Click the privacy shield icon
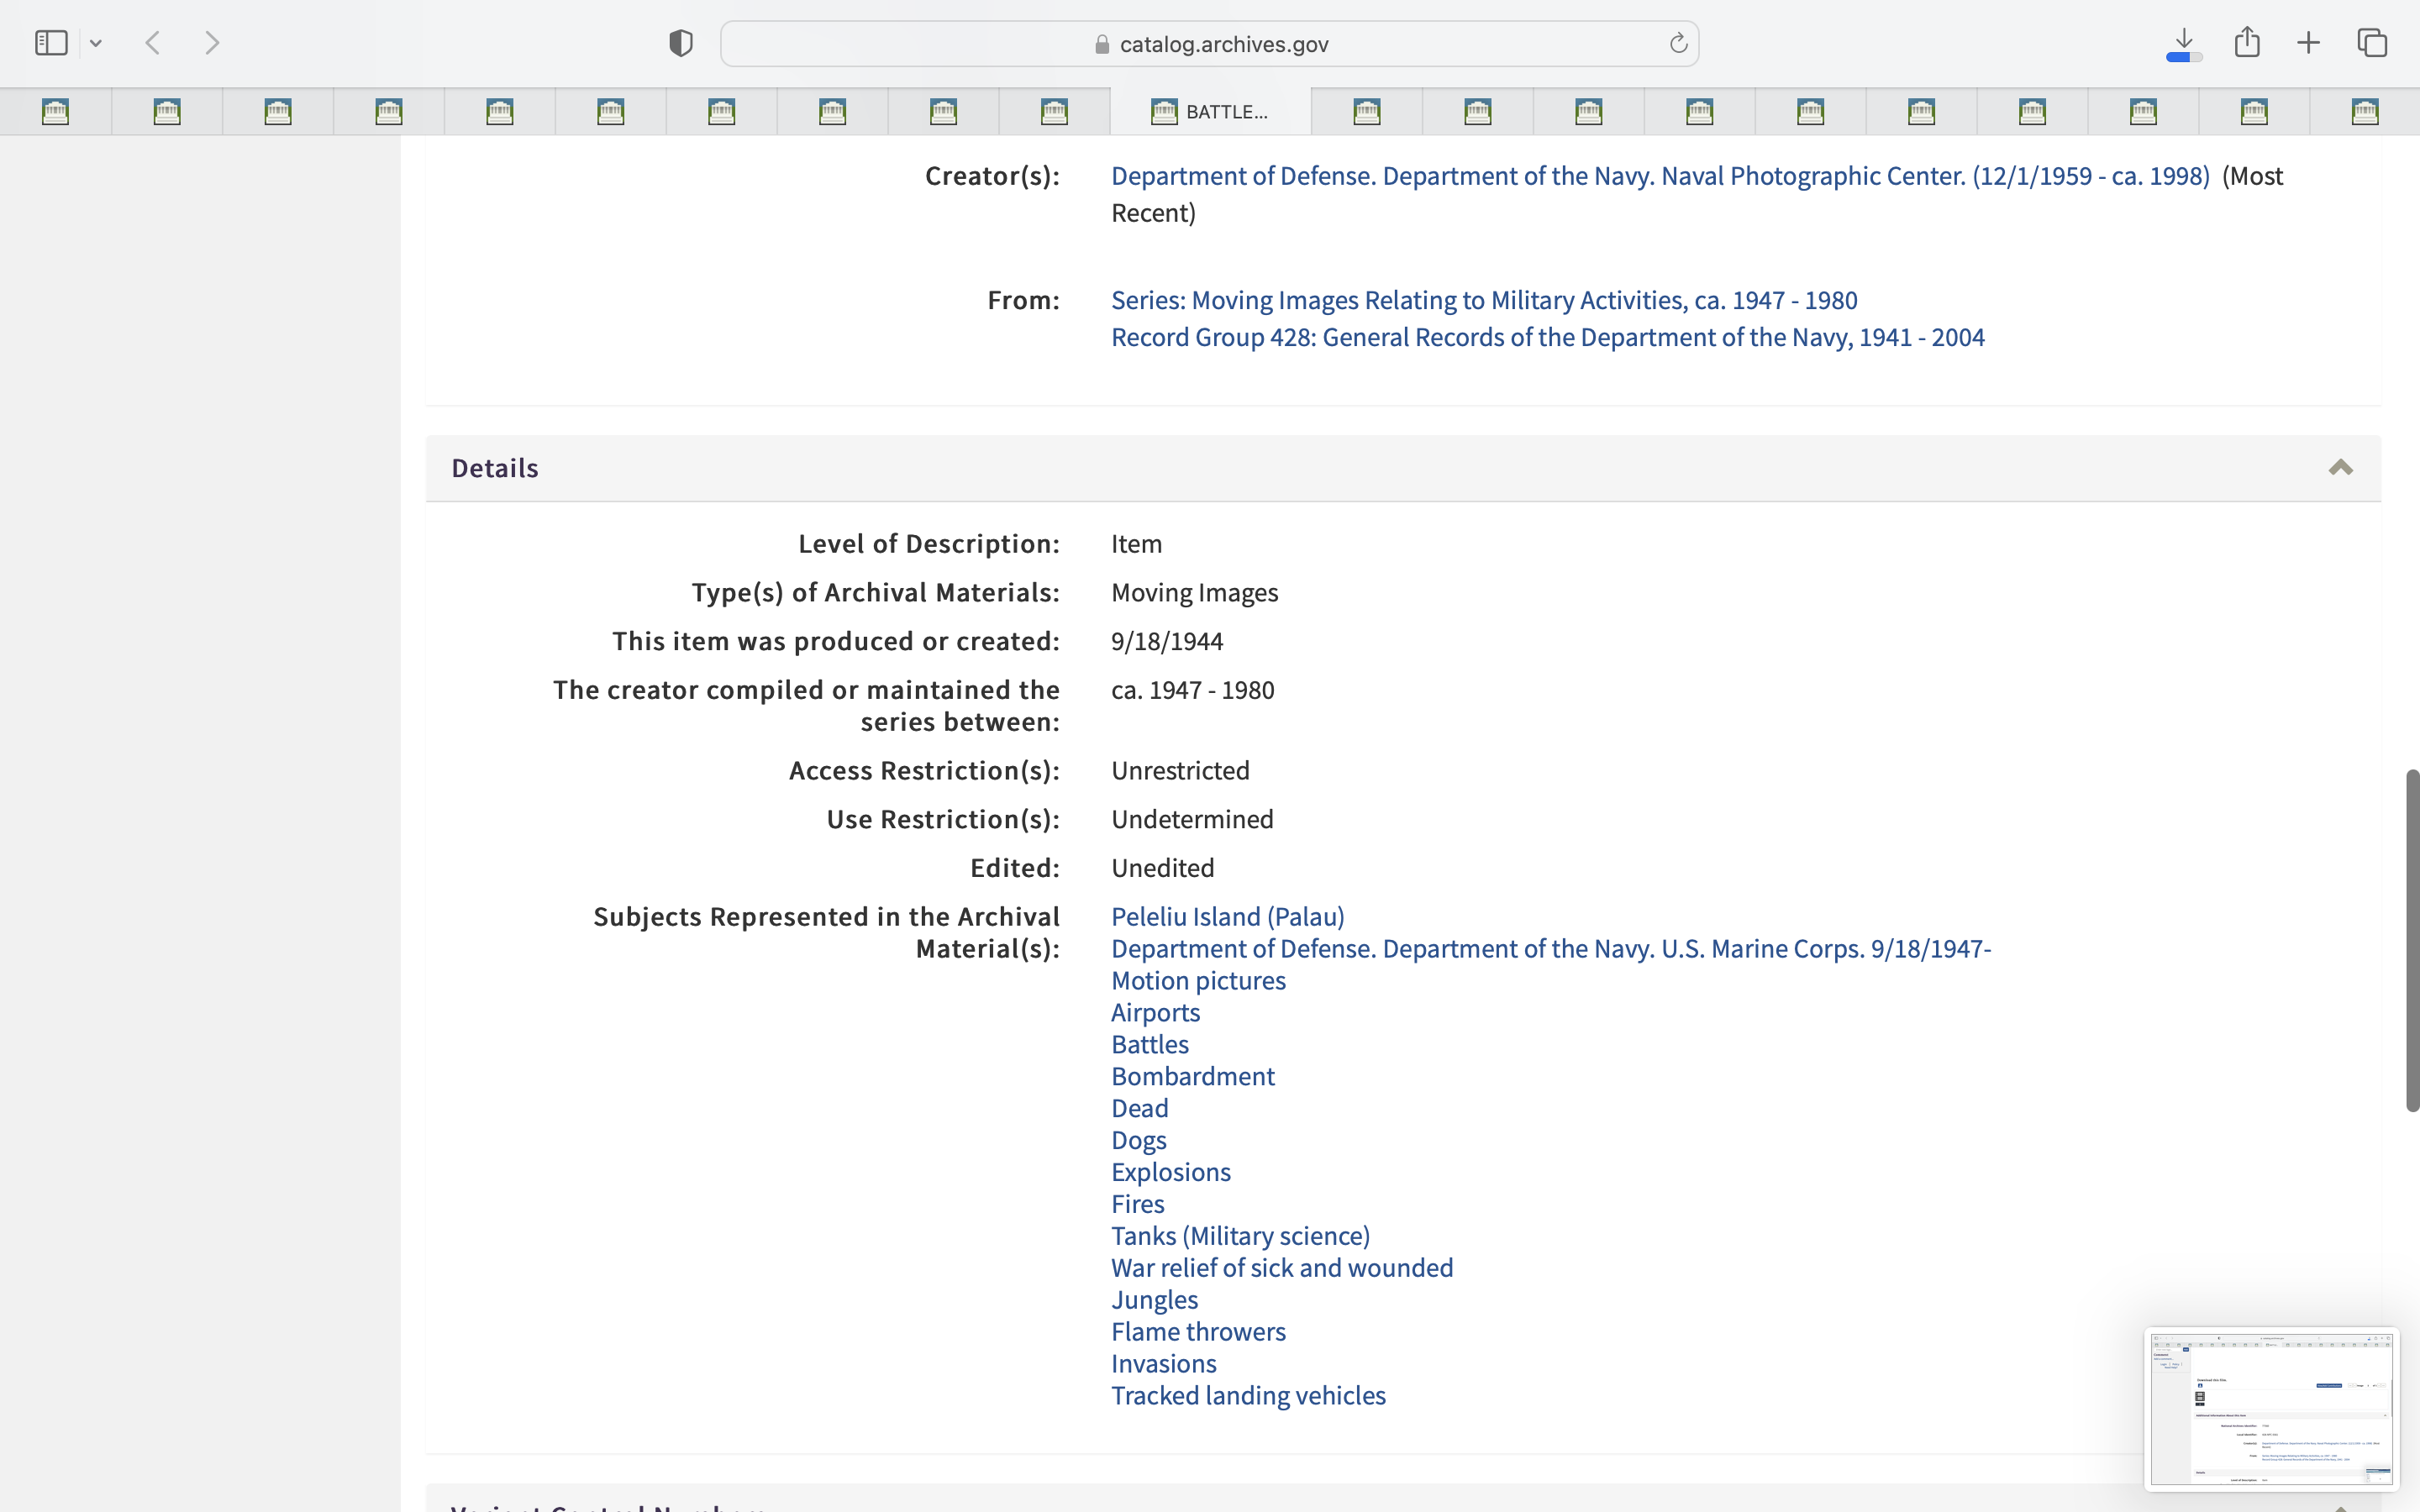 [681, 43]
